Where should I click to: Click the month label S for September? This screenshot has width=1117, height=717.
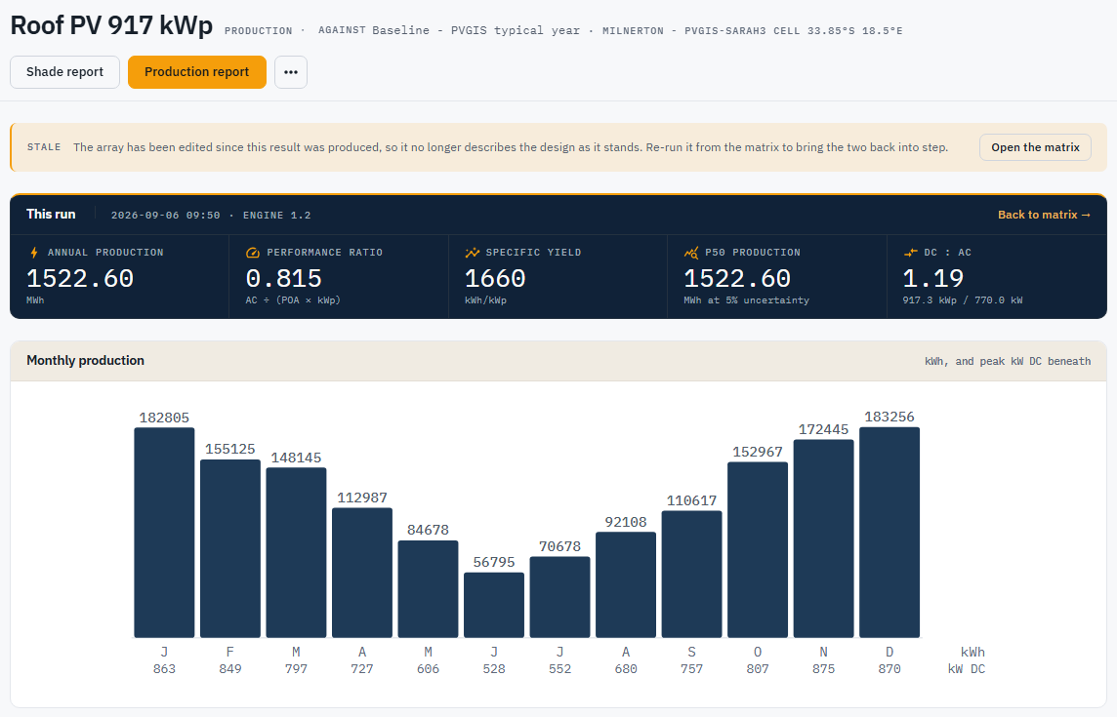(x=691, y=653)
